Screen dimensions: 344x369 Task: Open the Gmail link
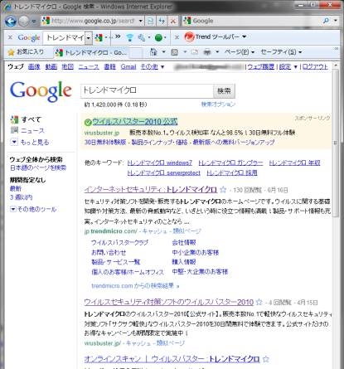tap(128, 66)
